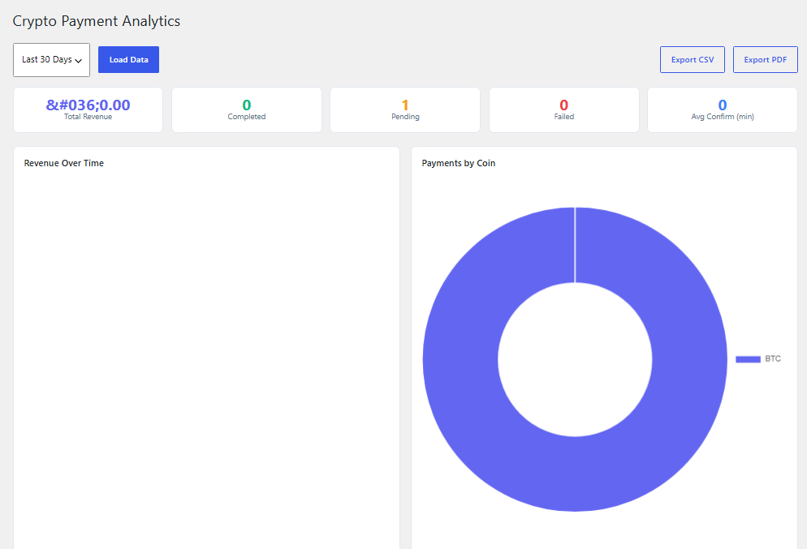Click the Payments by Coin heading
The width and height of the screenshot is (807, 549).
tap(459, 163)
